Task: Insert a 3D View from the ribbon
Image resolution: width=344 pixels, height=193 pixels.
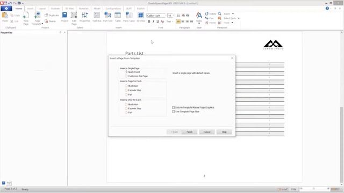Action: click(x=141, y=16)
